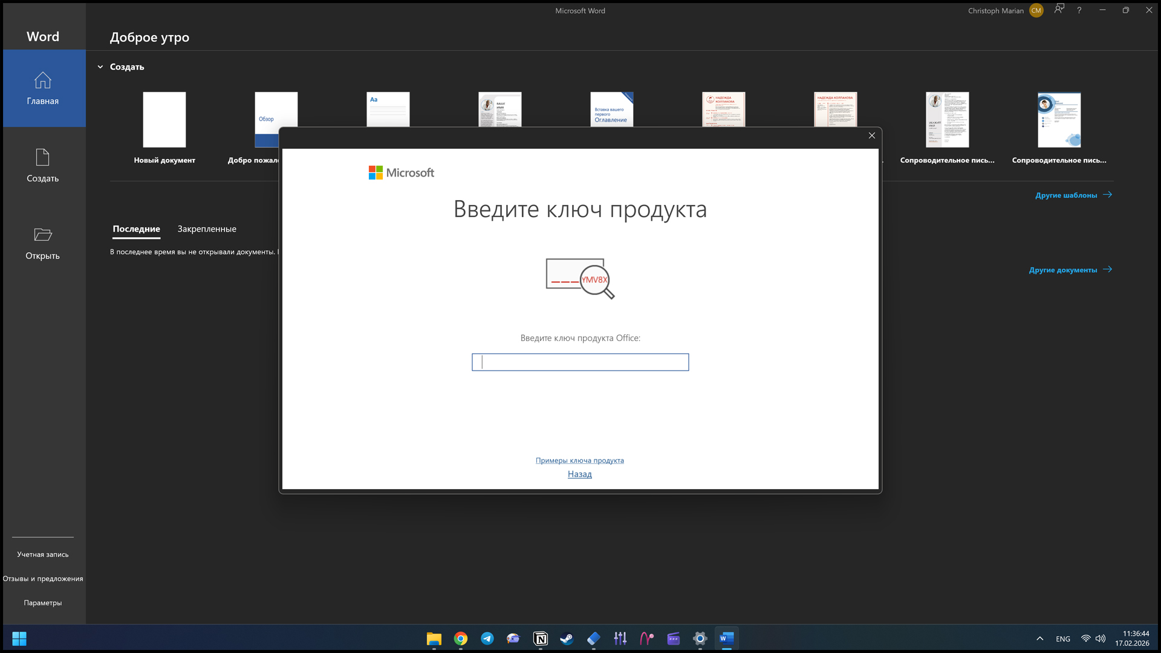This screenshot has width=1161, height=653.
Task: Launch Steam from the taskbar
Action: [x=567, y=638]
